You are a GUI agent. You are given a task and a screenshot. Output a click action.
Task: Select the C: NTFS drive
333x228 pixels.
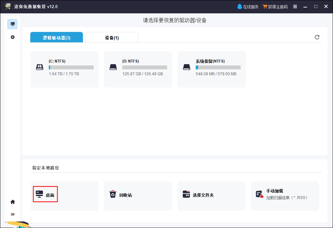click(64, 69)
